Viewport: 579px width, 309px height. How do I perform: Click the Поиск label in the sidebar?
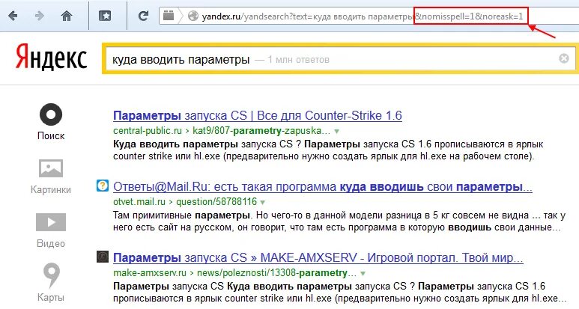(x=51, y=135)
